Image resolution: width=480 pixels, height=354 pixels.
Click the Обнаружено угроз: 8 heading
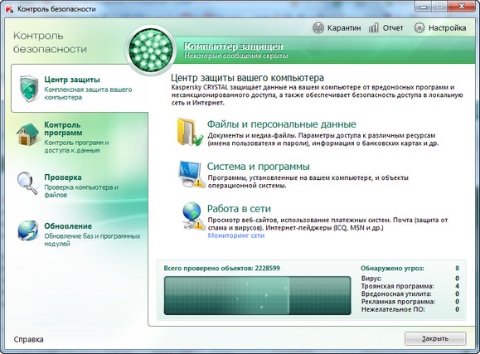pyautogui.click(x=410, y=269)
